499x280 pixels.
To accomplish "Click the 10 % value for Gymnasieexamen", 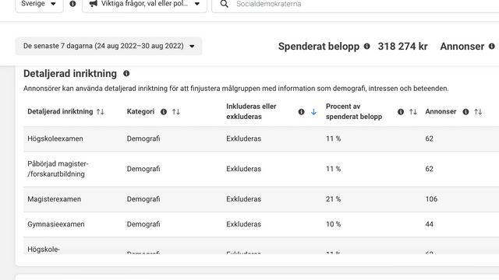I will tap(333, 224).
